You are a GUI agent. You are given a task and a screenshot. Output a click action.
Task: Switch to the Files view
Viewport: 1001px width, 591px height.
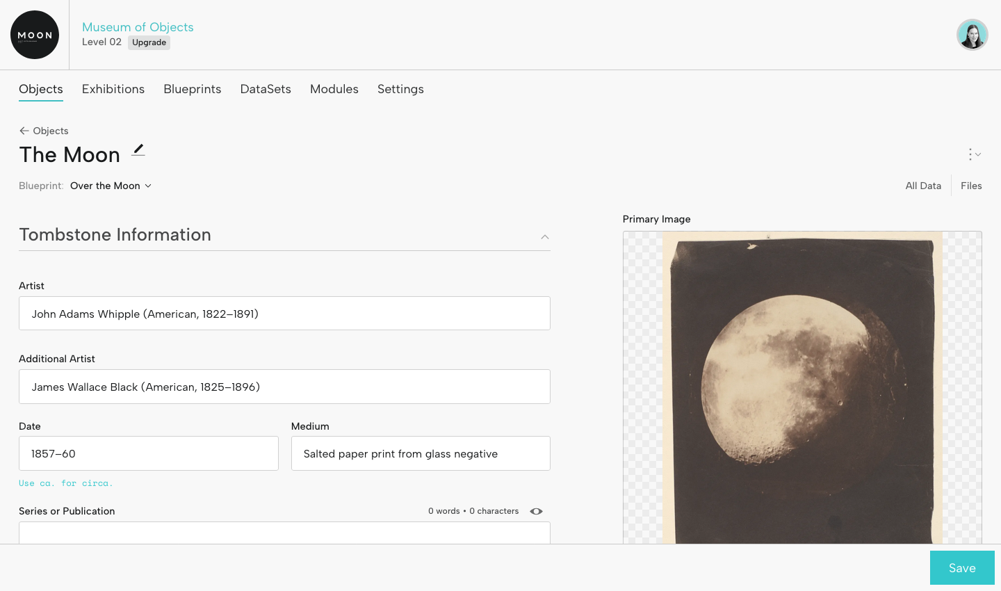click(971, 186)
